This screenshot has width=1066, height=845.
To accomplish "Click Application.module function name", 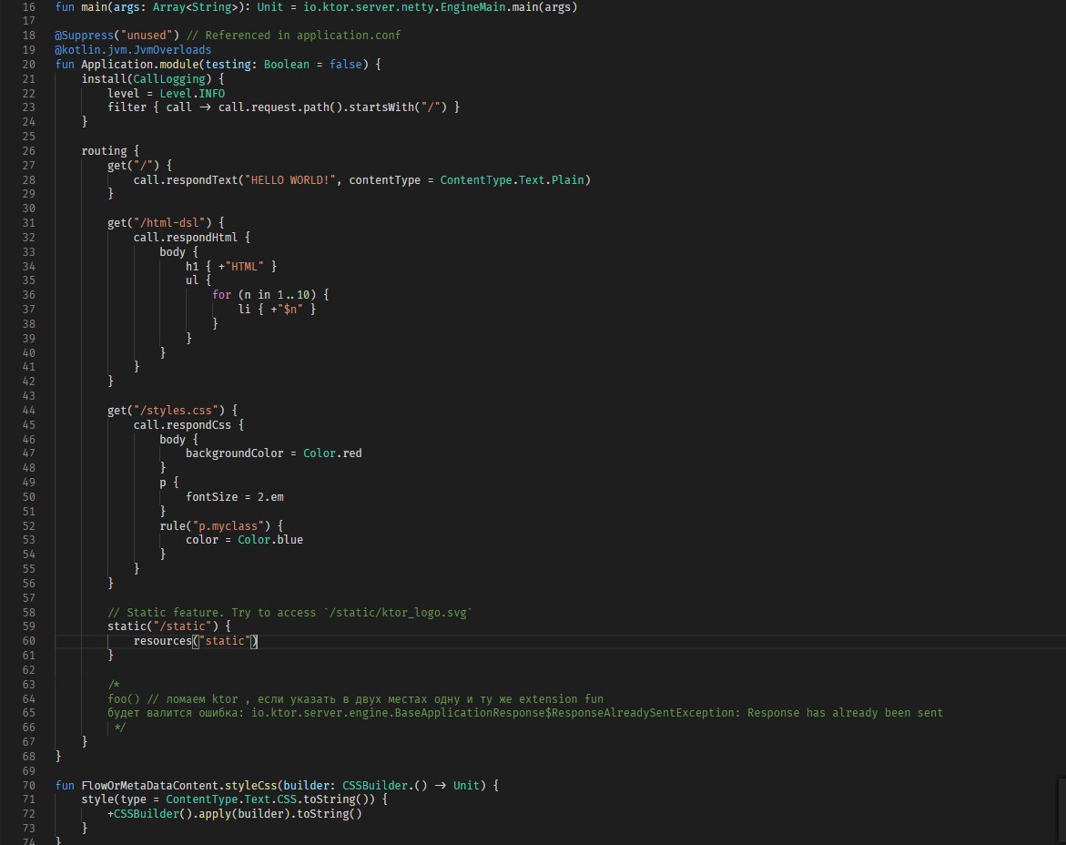I will [x=140, y=65].
